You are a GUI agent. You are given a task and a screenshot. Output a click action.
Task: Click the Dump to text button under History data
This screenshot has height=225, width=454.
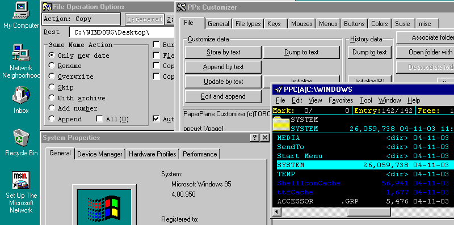pos(369,52)
